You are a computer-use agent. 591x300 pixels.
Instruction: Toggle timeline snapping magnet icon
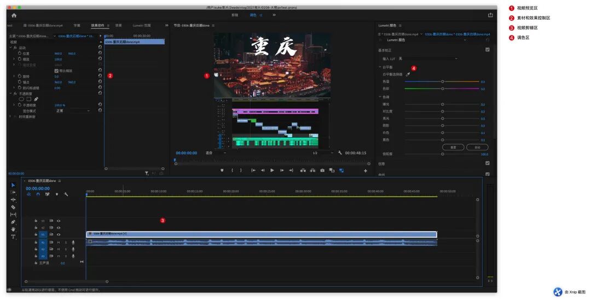click(x=38, y=195)
